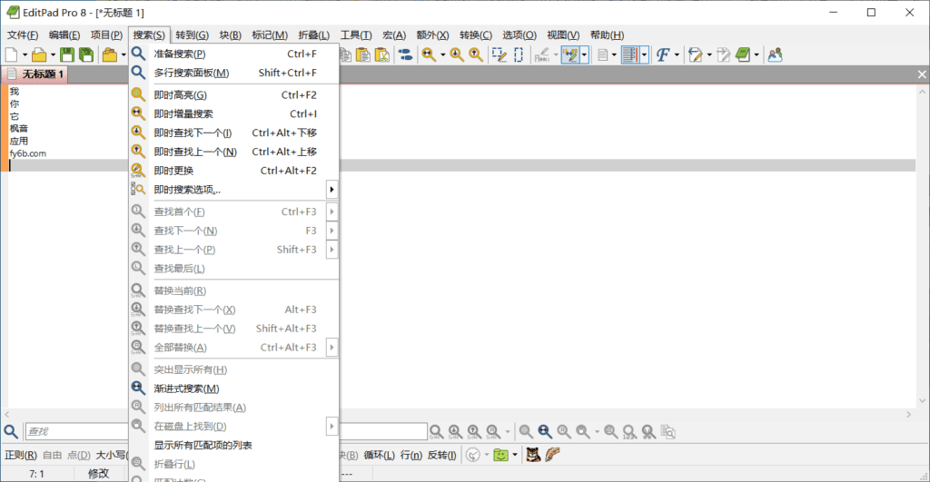
Task: Click the blue F font icon
Action: coord(662,55)
